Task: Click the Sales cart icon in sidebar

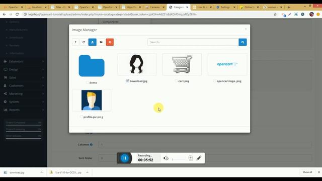Action: click(6, 77)
